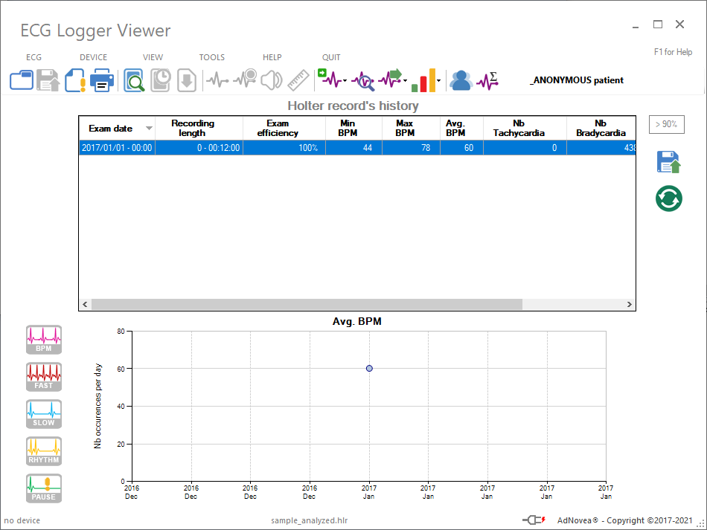Open the colored bar chart statistics icon
707x530 pixels.
click(x=423, y=80)
